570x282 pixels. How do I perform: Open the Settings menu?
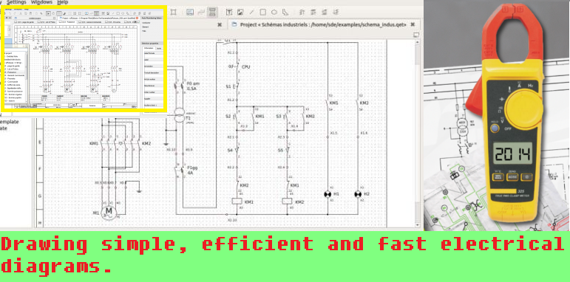tap(16, 2)
